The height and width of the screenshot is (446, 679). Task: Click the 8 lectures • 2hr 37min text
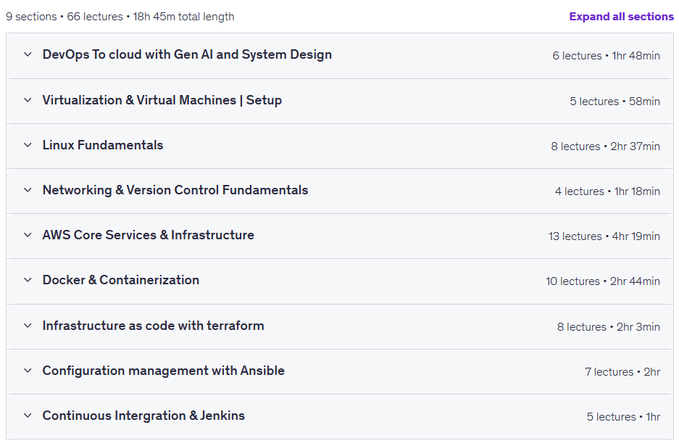605,146
